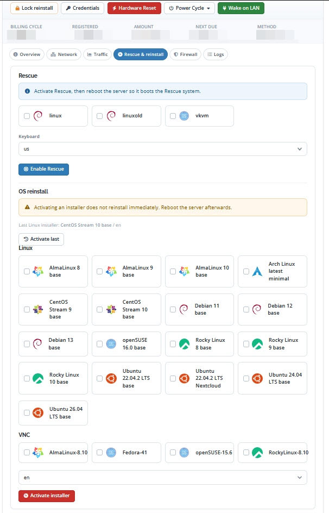Select the Debian 12 base checkbox
The height and width of the screenshot is (513, 329).
[246, 310]
